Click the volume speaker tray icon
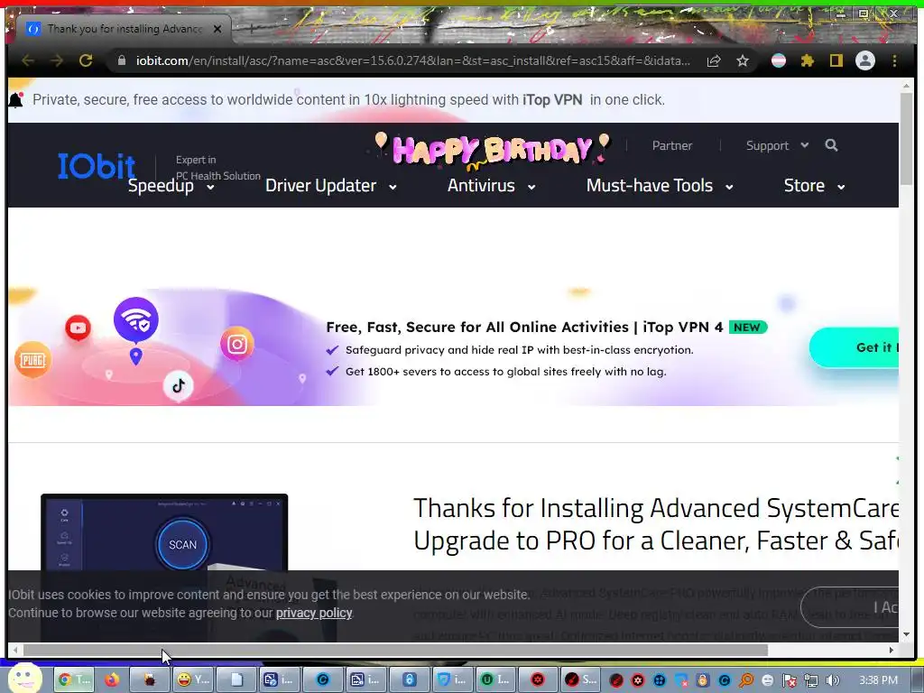924x693 pixels. point(832,680)
